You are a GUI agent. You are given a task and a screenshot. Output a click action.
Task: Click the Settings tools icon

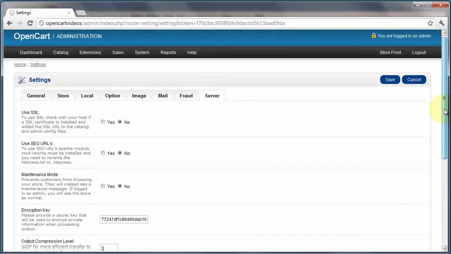(x=22, y=80)
